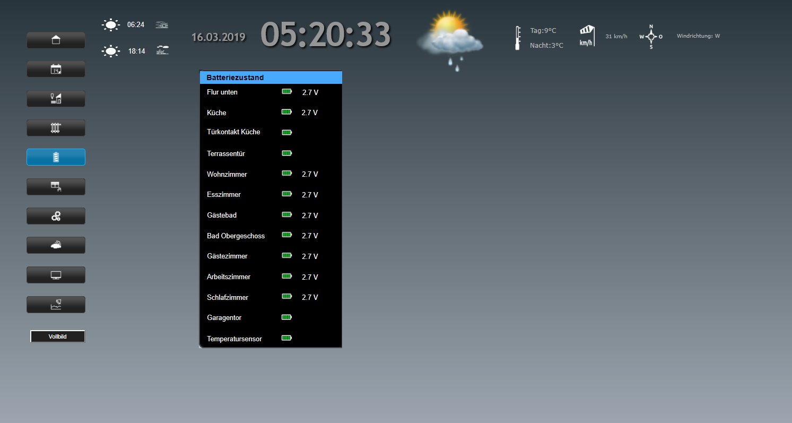
Task: Click the Windrichtung: W label
Action: click(x=698, y=36)
